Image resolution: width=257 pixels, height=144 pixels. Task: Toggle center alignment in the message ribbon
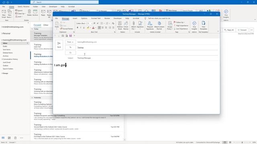[103, 28]
